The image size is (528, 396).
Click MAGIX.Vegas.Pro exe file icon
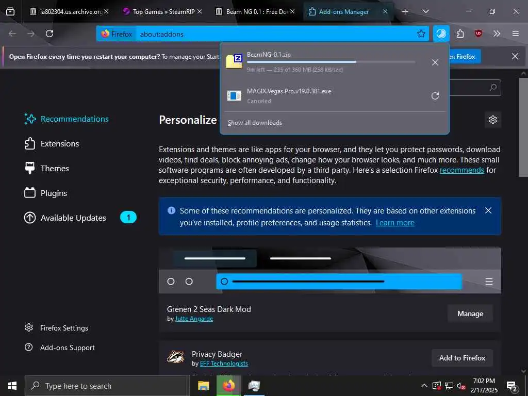coord(234,96)
